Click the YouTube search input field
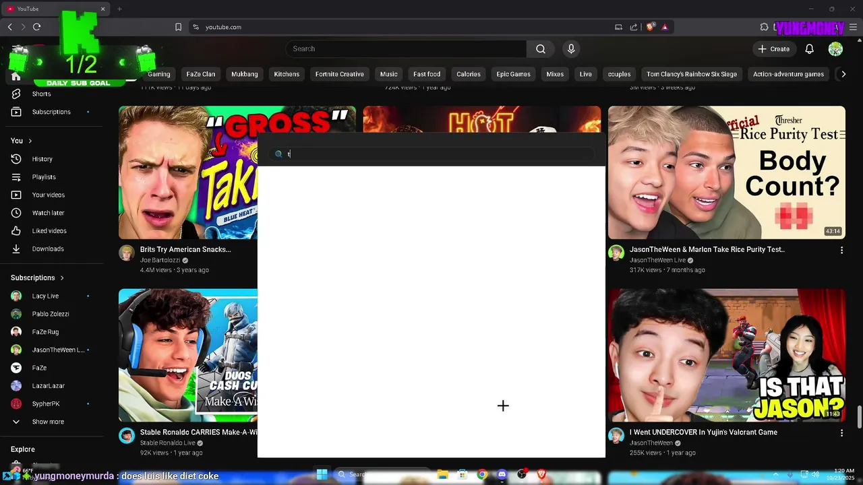 coord(406,48)
